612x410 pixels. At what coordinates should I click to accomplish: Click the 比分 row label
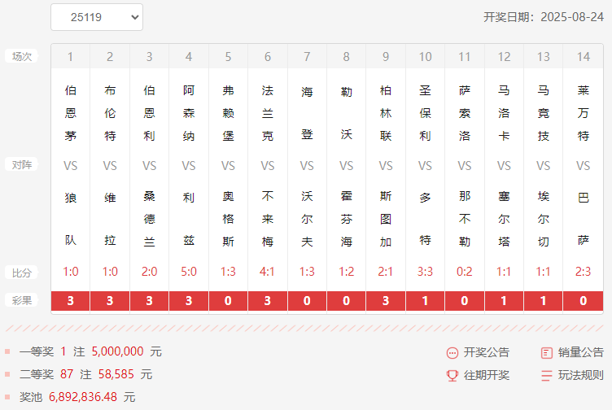[x=21, y=273]
